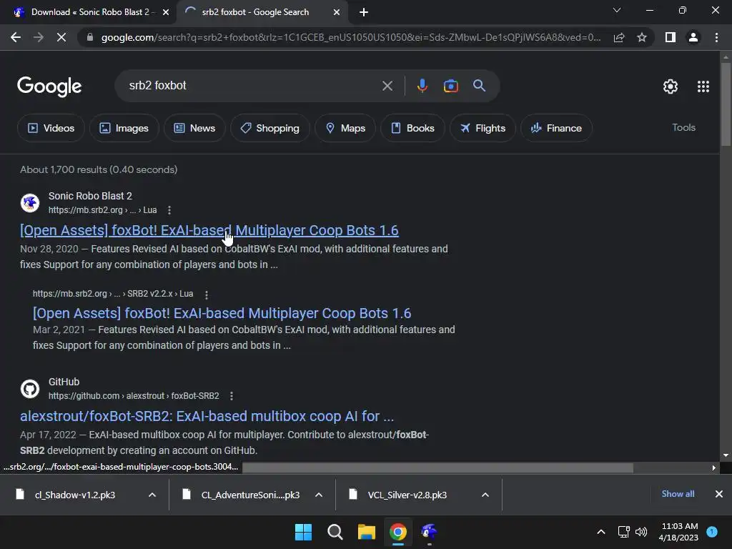Open the cl_Shadow-v1.2.pk3 downloaded file
The image size is (732, 549).
(x=75, y=495)
